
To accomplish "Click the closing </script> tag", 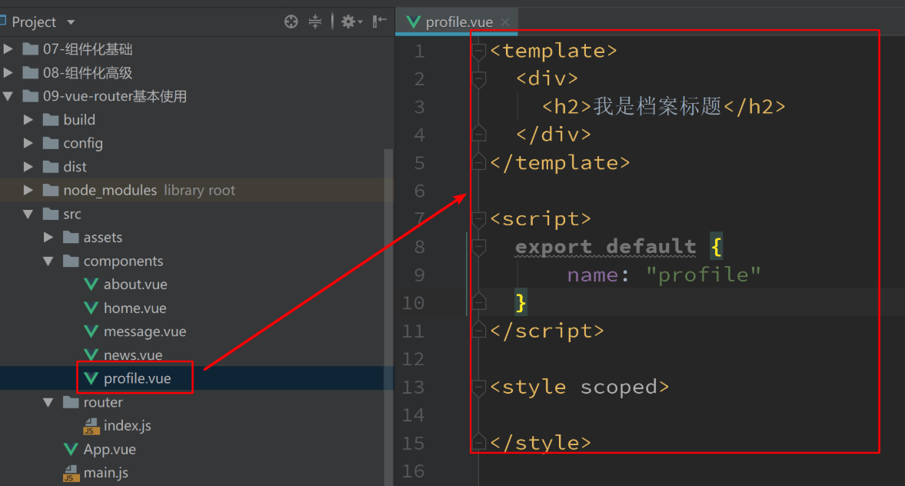I will coord(547,331).
